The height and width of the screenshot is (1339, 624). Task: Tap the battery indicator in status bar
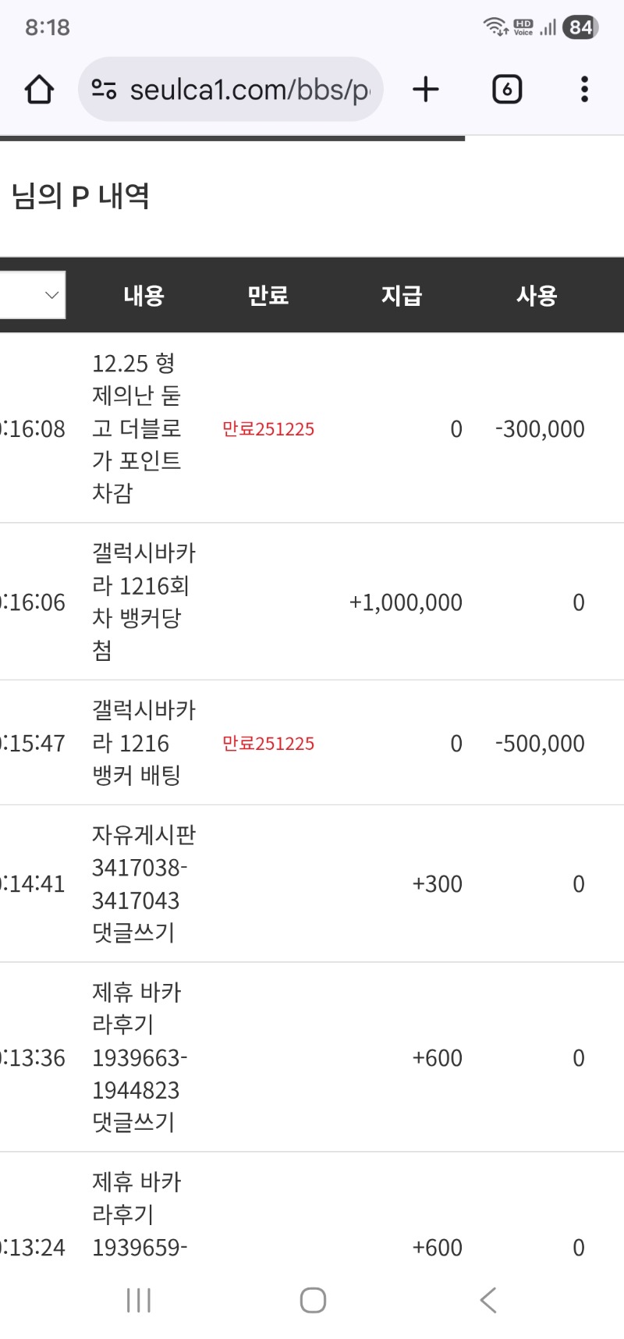tap(580, 27)
